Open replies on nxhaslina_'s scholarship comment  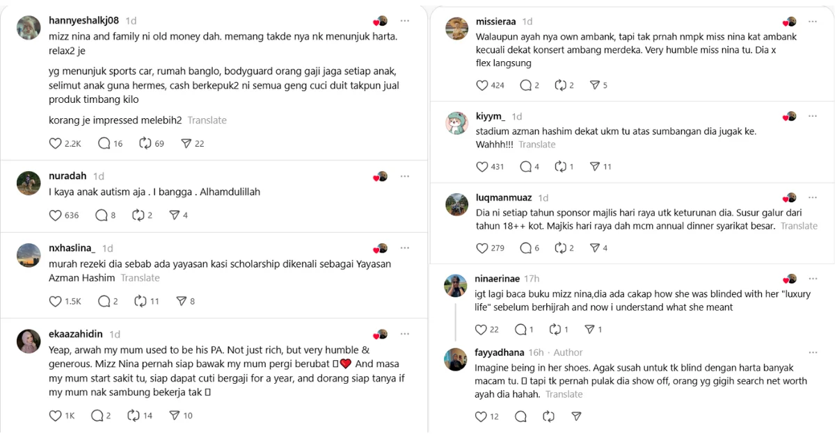pyautogui.click(x=104, y=301)
